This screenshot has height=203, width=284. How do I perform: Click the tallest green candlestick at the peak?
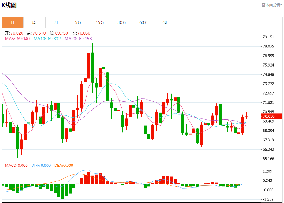tap(92, 68)
